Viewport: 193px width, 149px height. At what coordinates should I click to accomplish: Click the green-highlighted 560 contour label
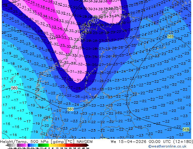(70, 109)
